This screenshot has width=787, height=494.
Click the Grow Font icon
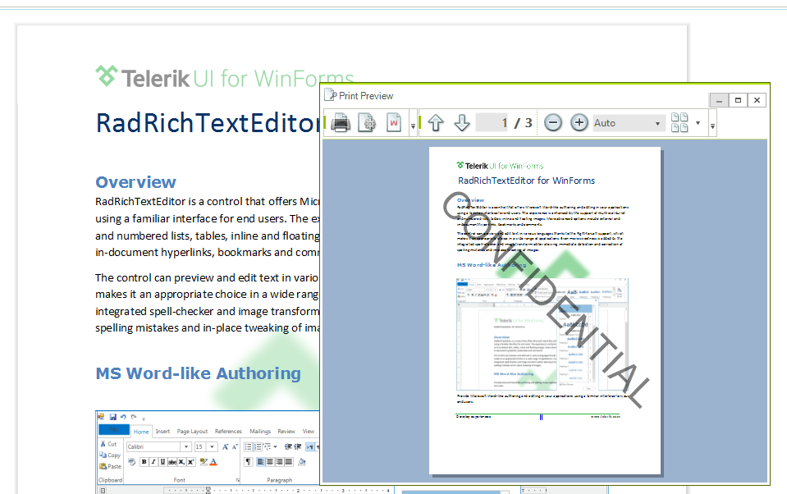point(226,446)
